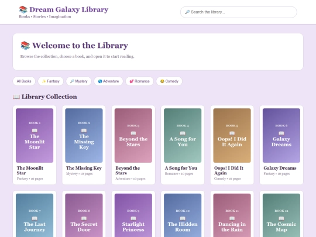Filter by Fantasy genre
The width and height of the screenshot is (316, 237).
pyautogui.click(x=50, y=81)
